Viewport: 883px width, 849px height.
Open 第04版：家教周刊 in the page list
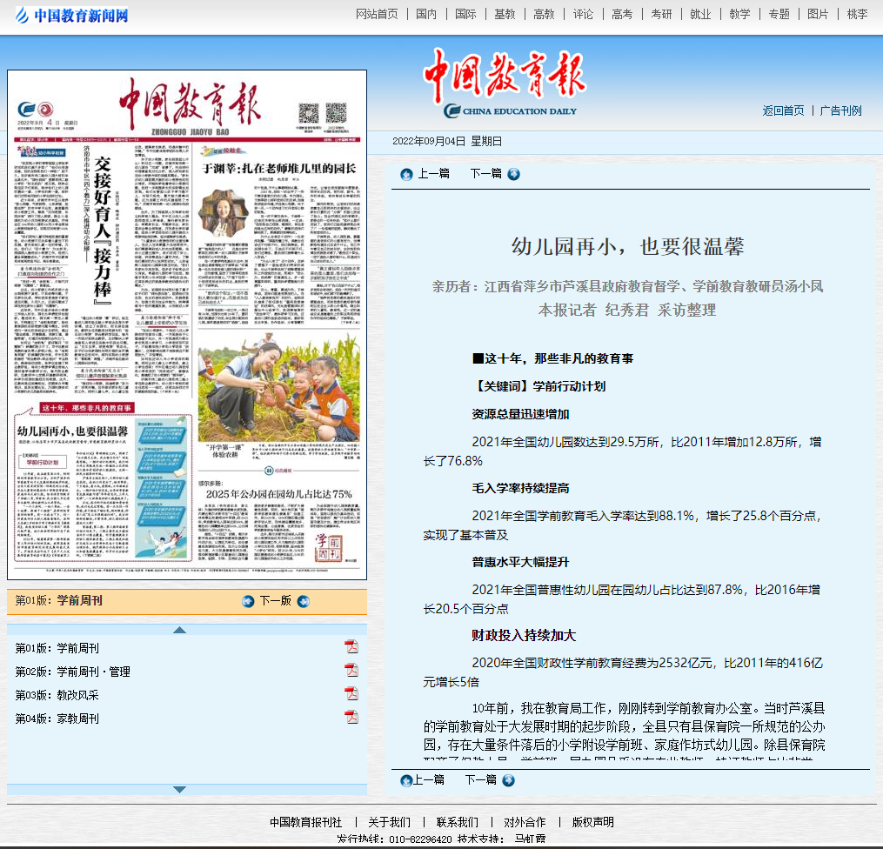[x=57, y=719]
